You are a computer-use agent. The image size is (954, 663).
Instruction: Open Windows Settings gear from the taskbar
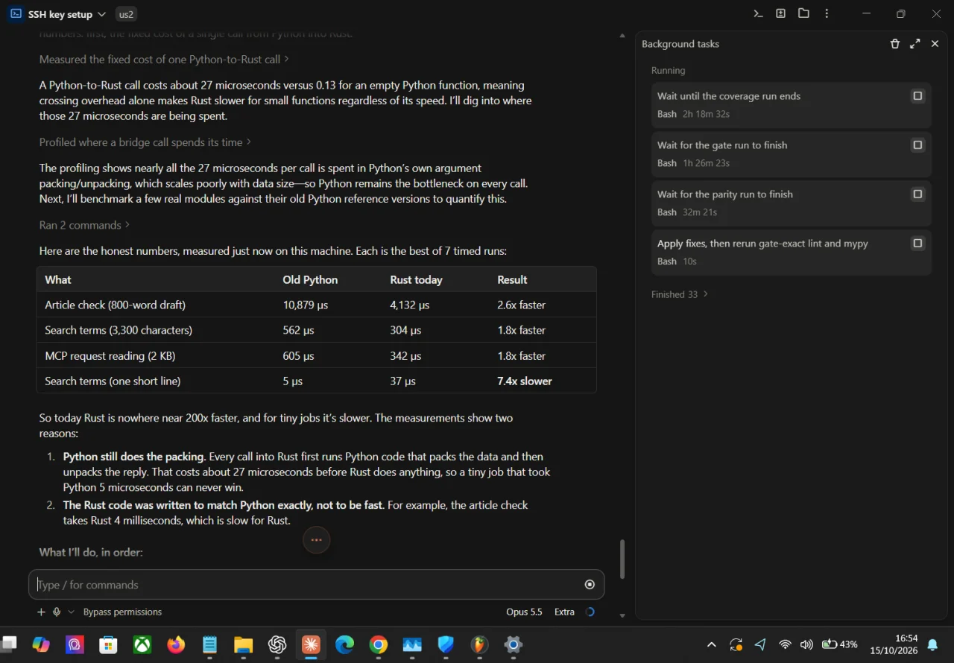coord(514,644)
